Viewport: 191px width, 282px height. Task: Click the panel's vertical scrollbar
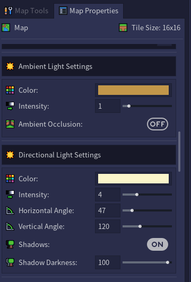pyautogui.click(x=179, y=152)
